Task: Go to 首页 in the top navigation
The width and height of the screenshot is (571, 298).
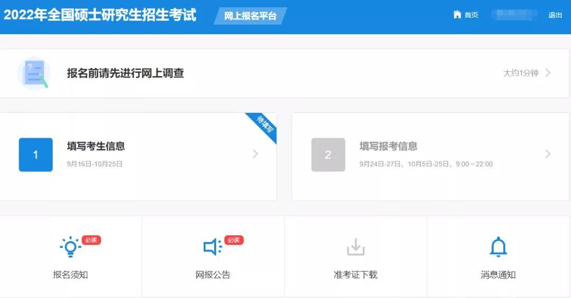Action: click(x=471, y=15)
